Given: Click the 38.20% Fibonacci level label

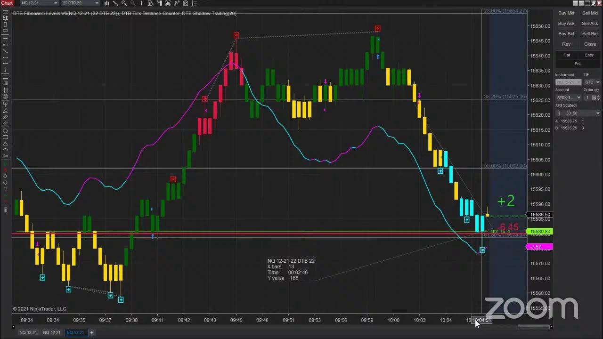Looking at the screenshot, I should coord(505,97).
